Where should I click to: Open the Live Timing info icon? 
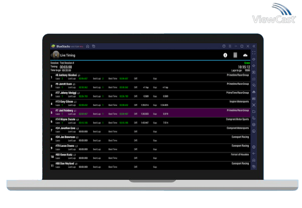(x=225, y=55)
